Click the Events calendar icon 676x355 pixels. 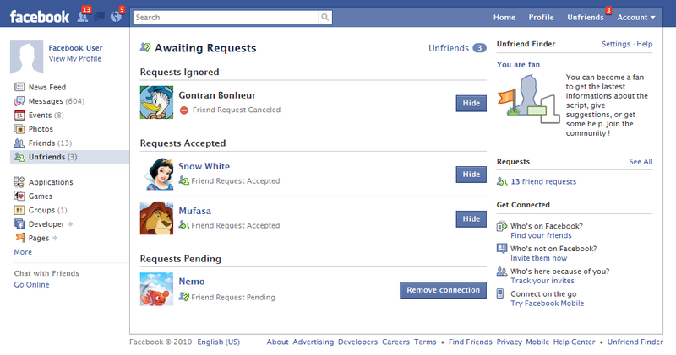pos(19,116)
